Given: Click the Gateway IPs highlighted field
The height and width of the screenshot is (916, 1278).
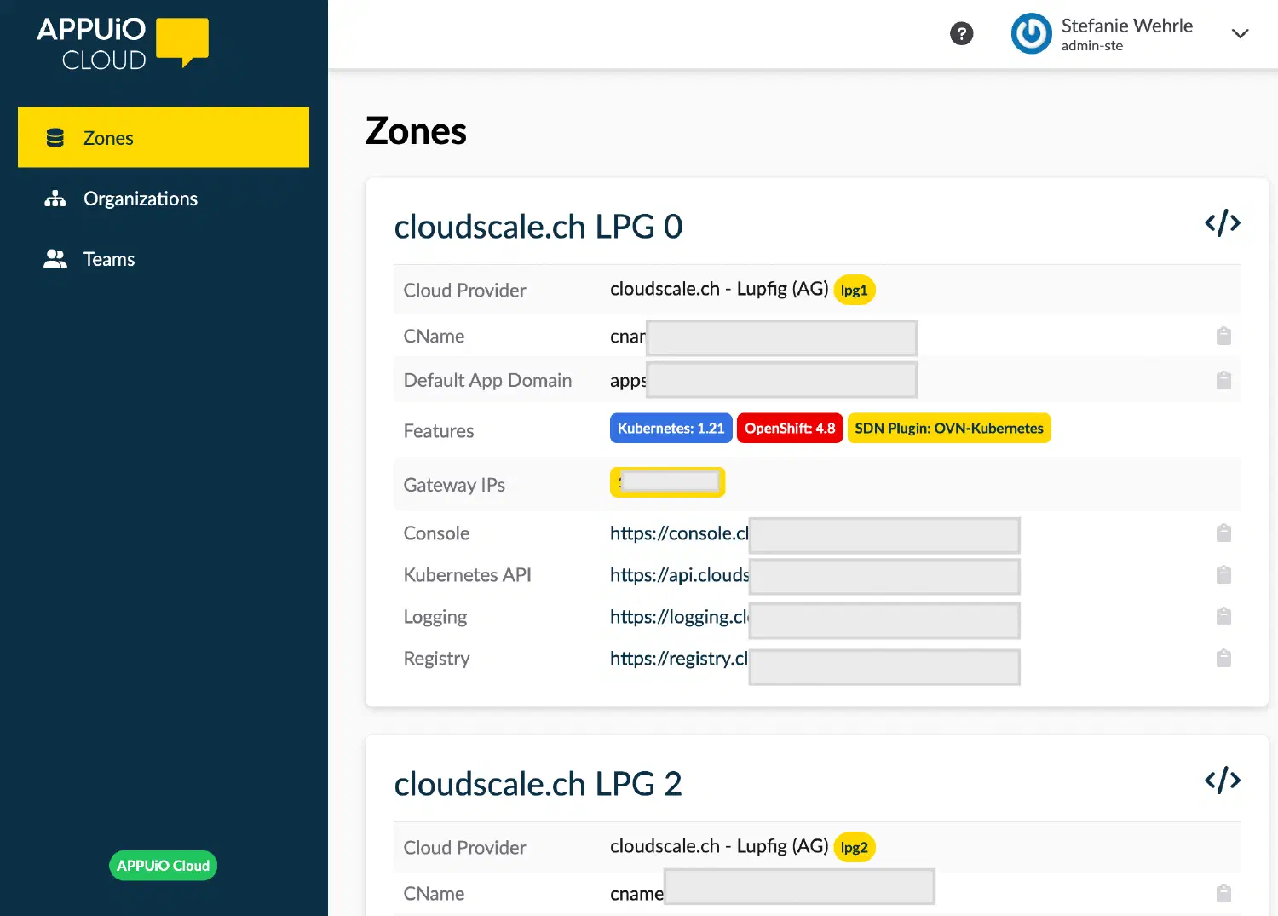Looking at the screenshot, I should pos(667,481).
